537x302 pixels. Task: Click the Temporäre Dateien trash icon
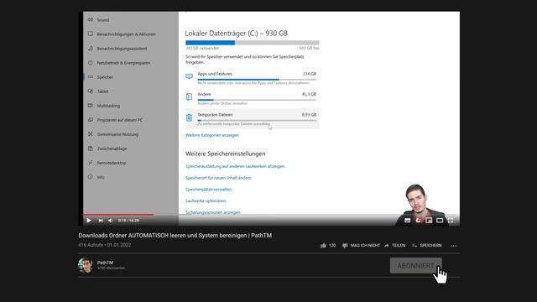tap(189, 117)
